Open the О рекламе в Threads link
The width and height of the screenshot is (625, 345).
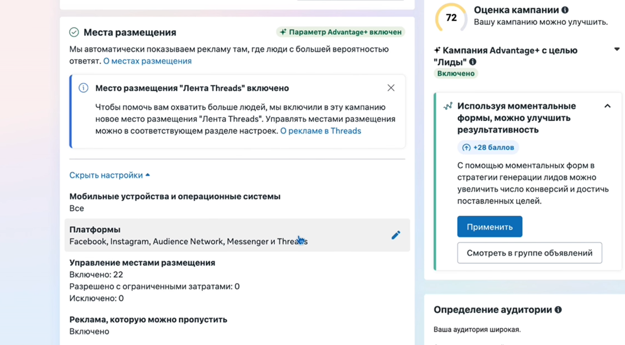click(320, 131)
